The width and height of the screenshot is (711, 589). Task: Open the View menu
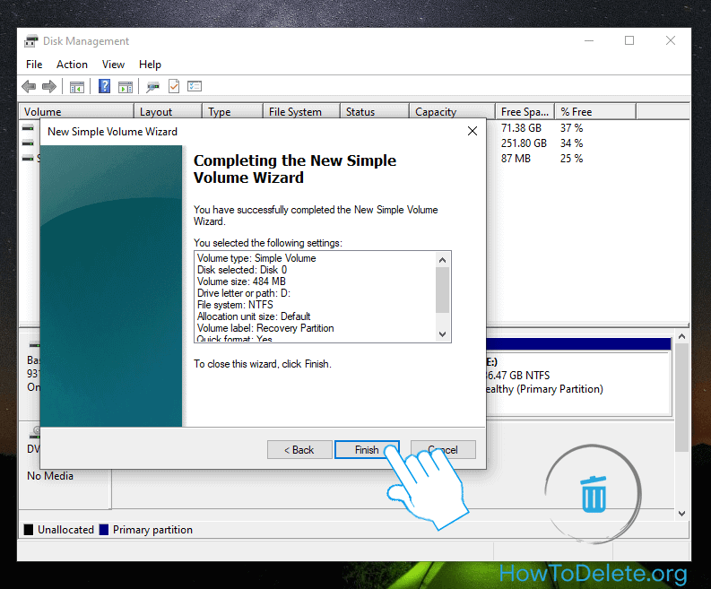coord(113,65)
